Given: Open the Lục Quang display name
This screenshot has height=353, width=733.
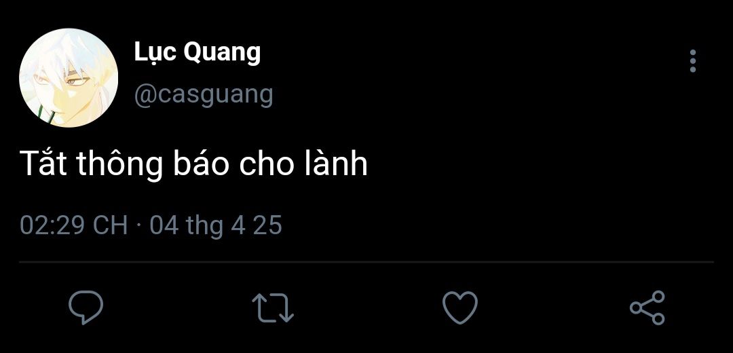Looking at the screenshot, I should coord(198,52).
